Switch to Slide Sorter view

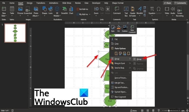148,111
